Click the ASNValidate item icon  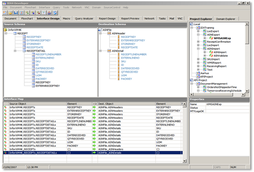tap(211, 56)
